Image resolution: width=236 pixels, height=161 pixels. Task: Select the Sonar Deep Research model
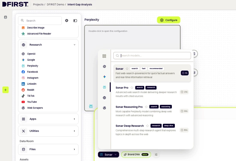pos(152,130)
